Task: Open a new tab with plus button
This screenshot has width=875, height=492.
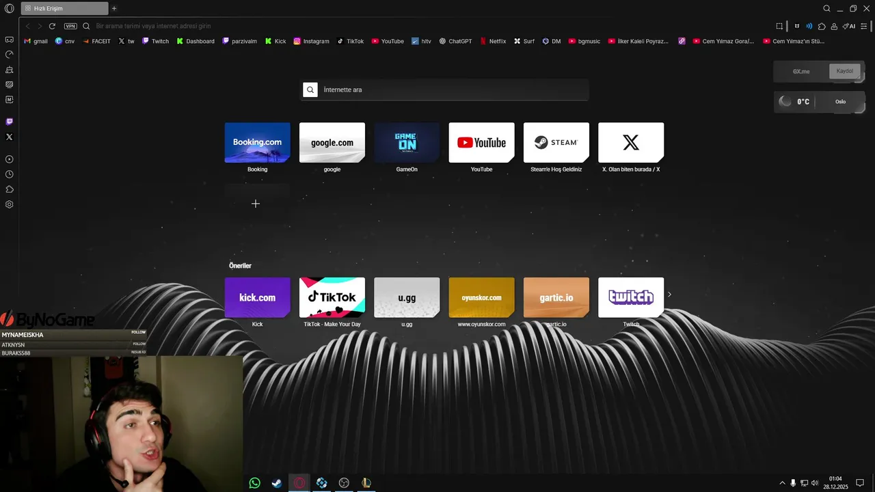Action: 114,8
